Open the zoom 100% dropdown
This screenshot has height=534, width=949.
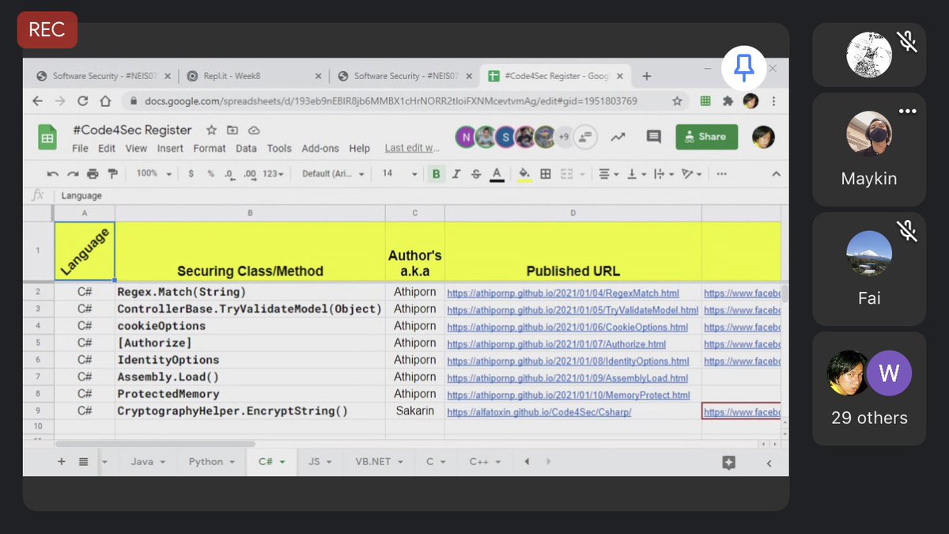click(153, 174)
